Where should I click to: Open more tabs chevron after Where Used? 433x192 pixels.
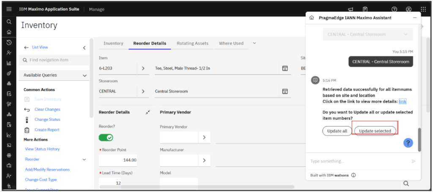[254, 43]
